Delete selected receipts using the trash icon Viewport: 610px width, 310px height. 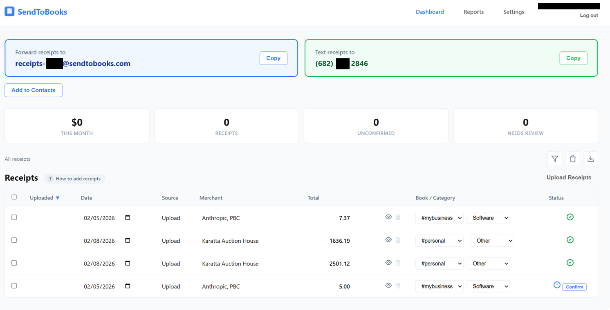point(573,159)
